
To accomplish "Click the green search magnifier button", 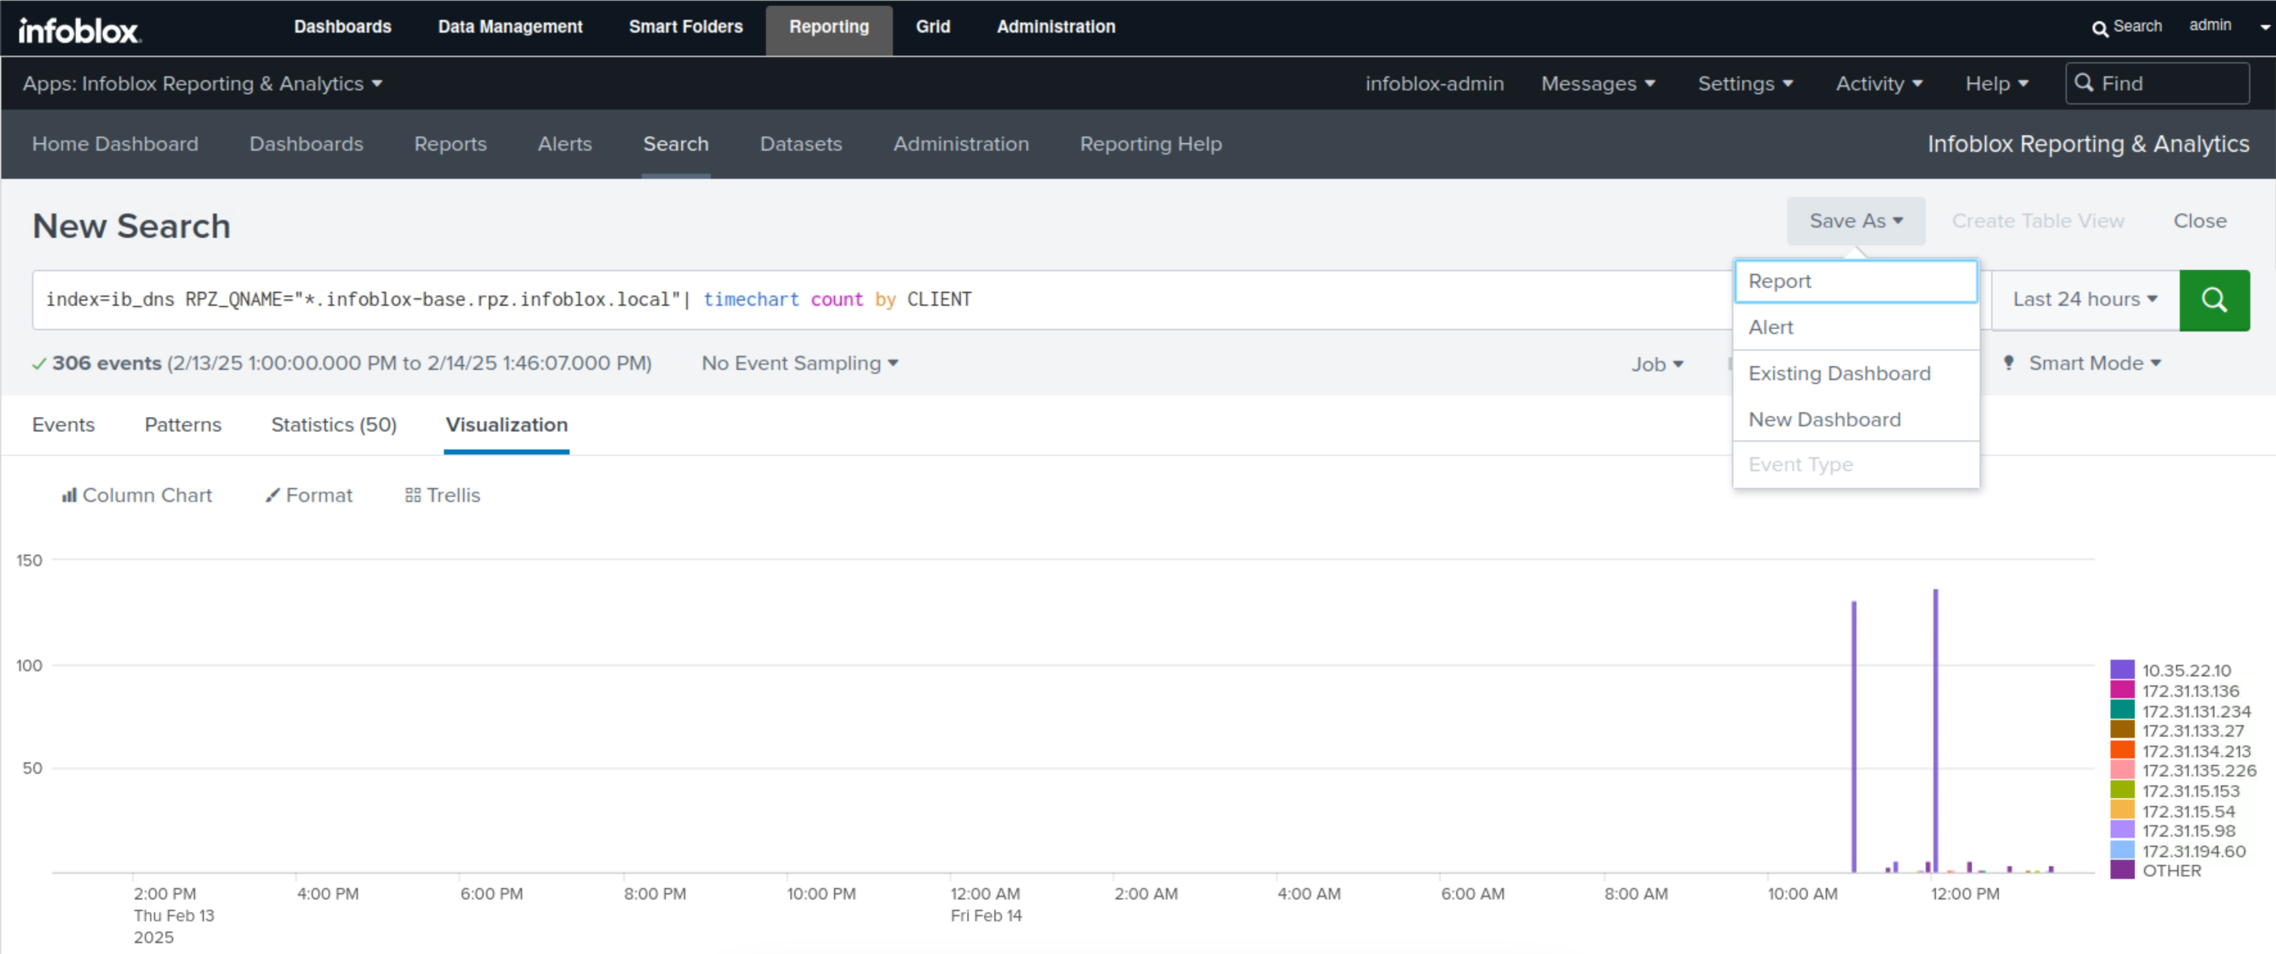I will click(2213, 300).
